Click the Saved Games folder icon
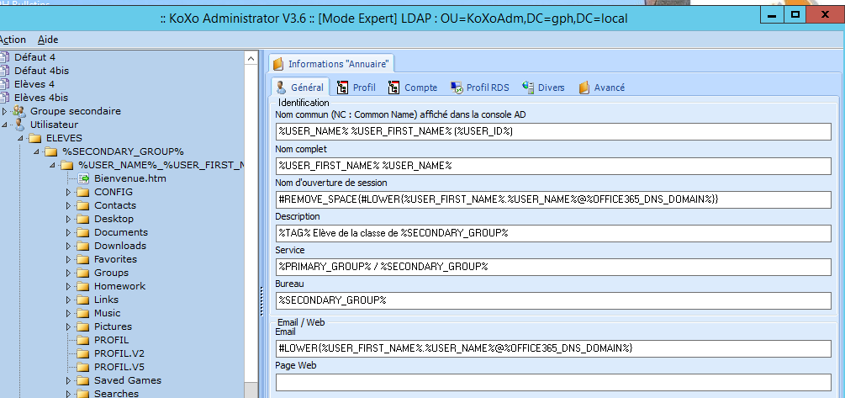 pyautogui.click(x=82, y=380)
